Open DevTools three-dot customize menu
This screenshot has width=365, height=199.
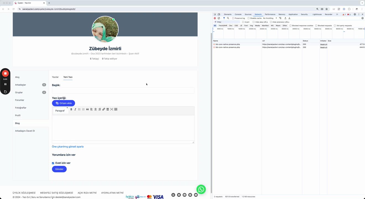coord(359,14)
